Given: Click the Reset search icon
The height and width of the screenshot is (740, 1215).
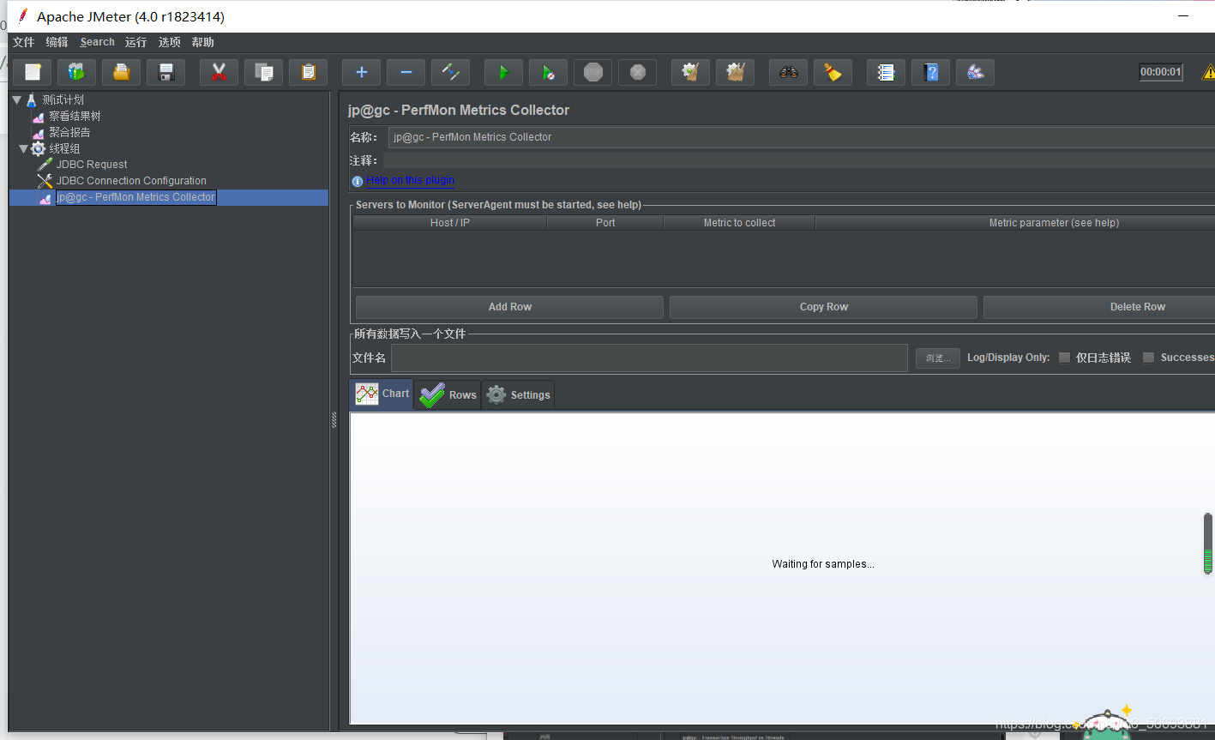Looking at the screenshot, I should [833, 72].
